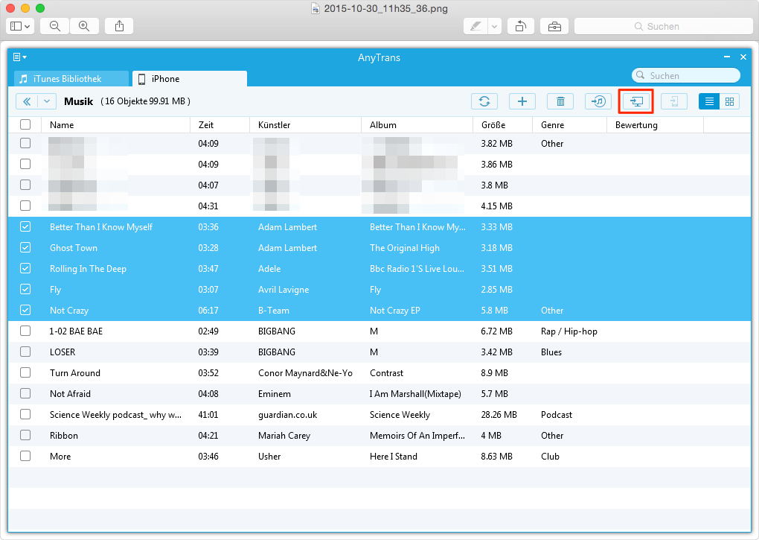Image resolution: width=759 pixels, height=540 pixels.
Task: Open Preview sidebar view dropdown
Action: pos(20,26)
